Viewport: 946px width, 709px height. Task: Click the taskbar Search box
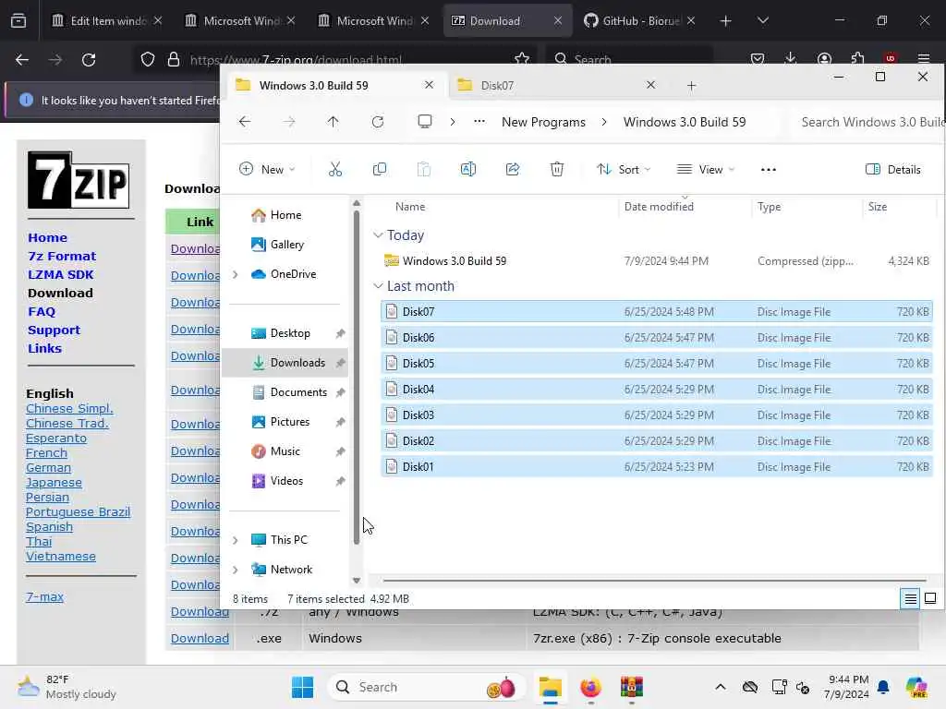[x=427, y=687]
